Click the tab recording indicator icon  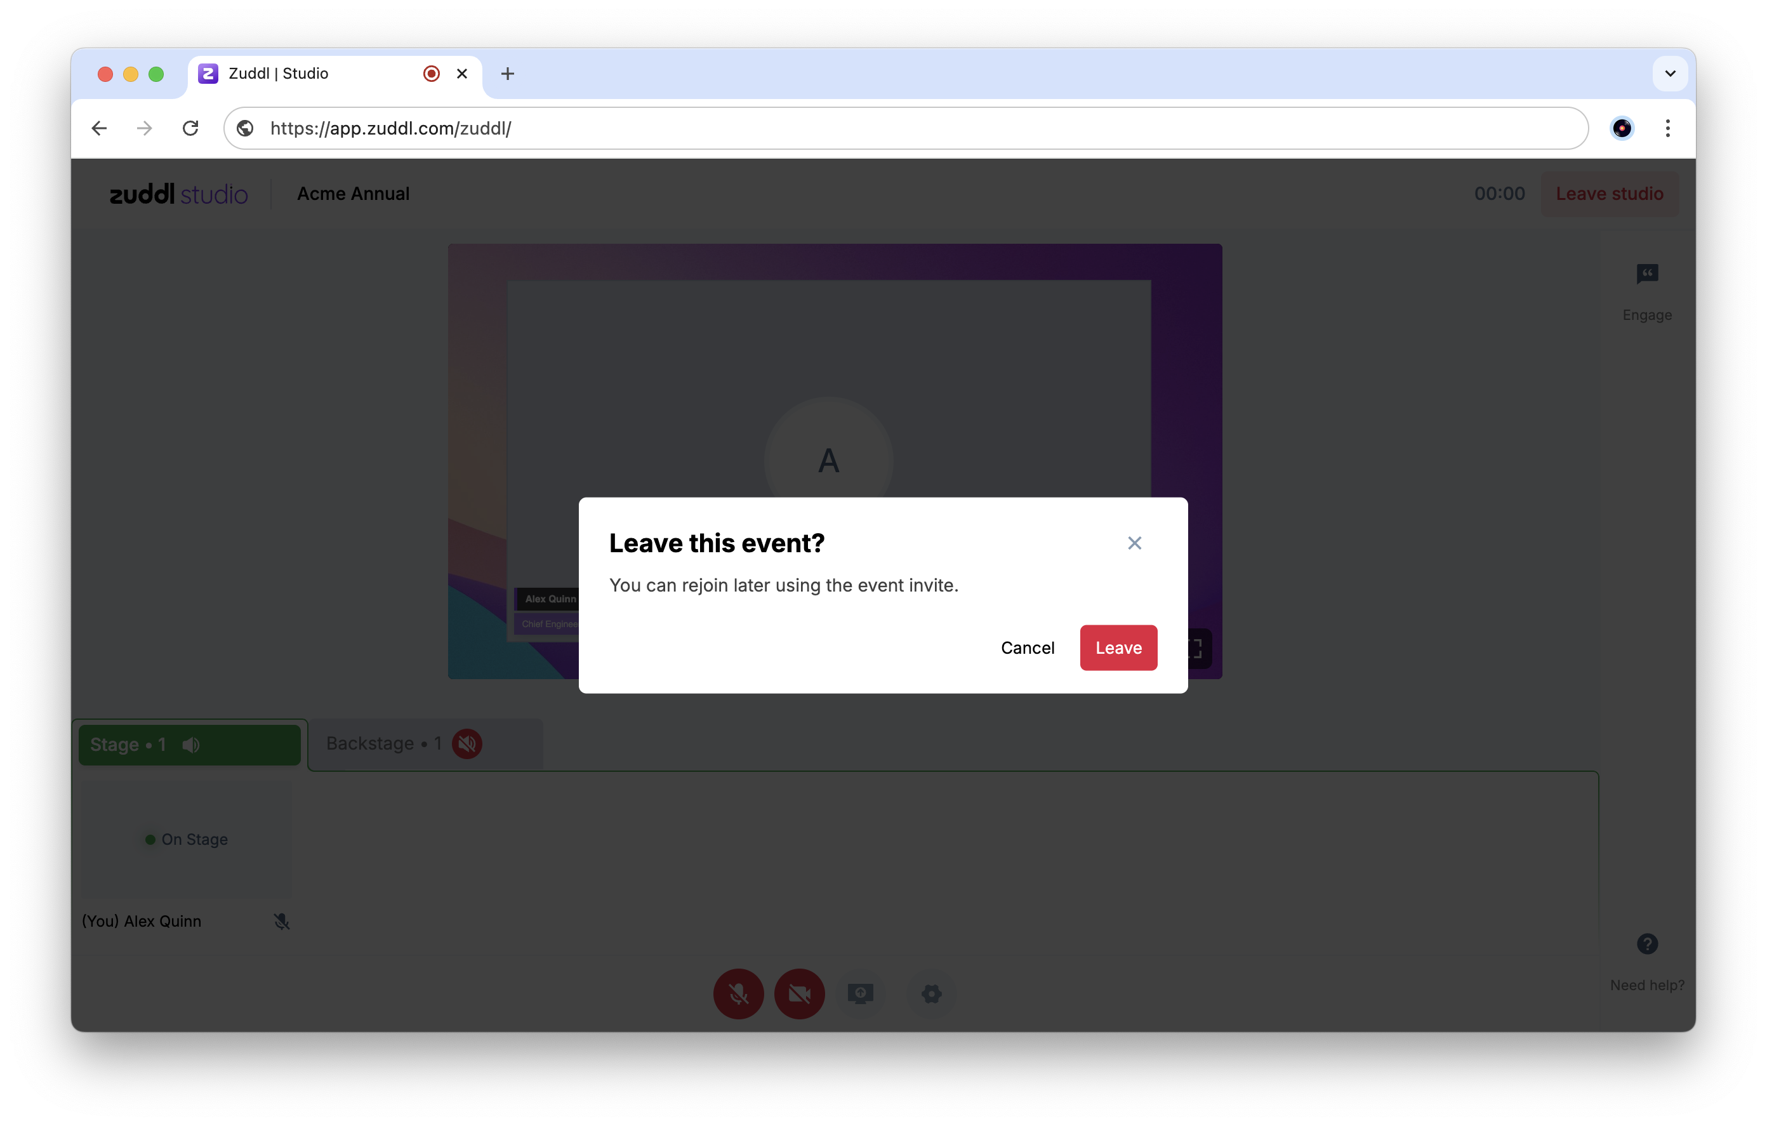click(432, 74)
